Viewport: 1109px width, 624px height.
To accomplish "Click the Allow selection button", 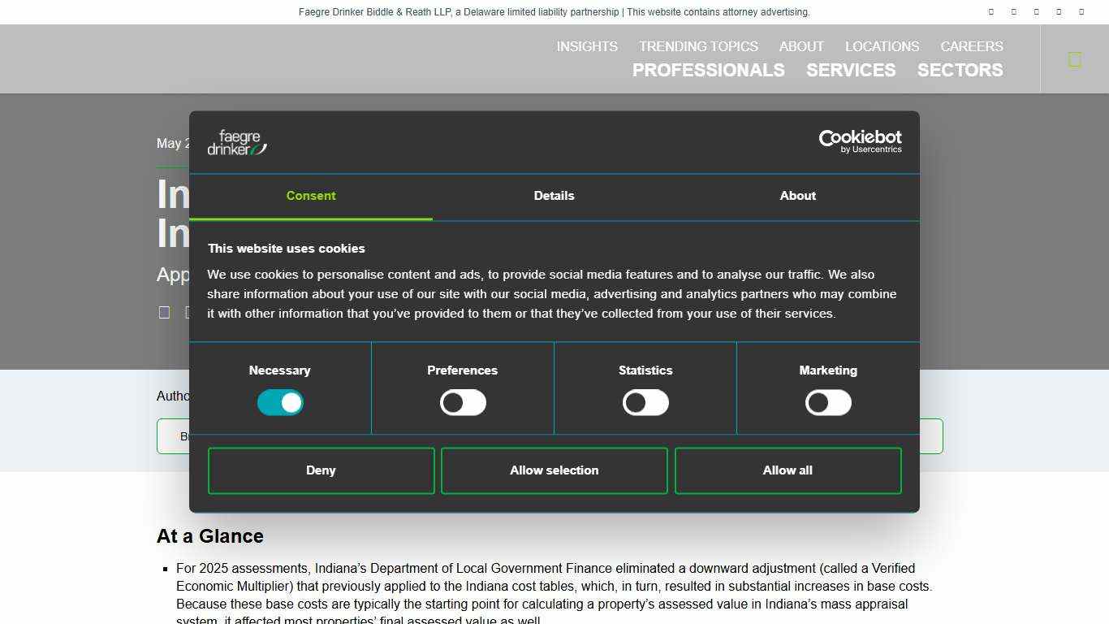I will point(554,470).
